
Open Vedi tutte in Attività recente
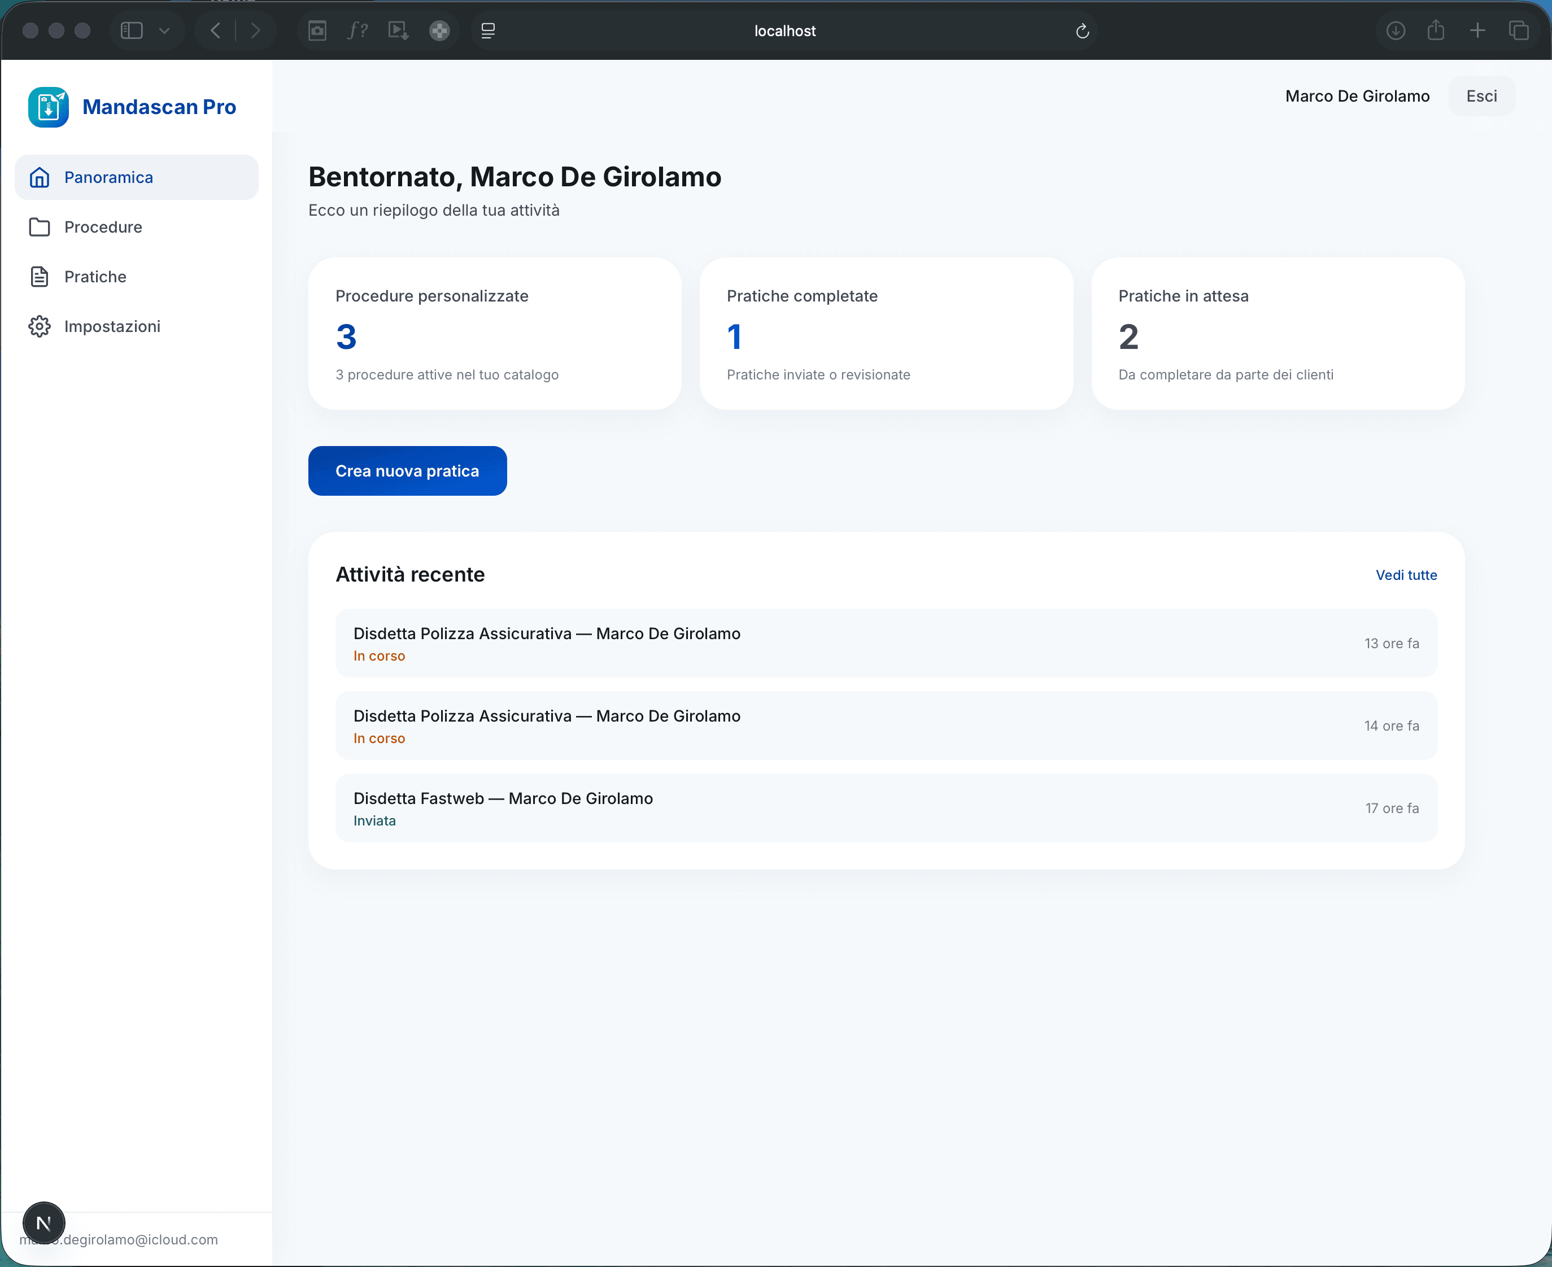[x=1406, y=575]
